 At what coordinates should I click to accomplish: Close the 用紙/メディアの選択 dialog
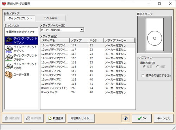point(170,4)
